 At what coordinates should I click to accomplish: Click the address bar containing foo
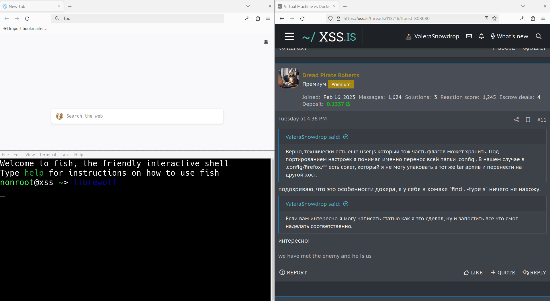click(x=137, y=19)
